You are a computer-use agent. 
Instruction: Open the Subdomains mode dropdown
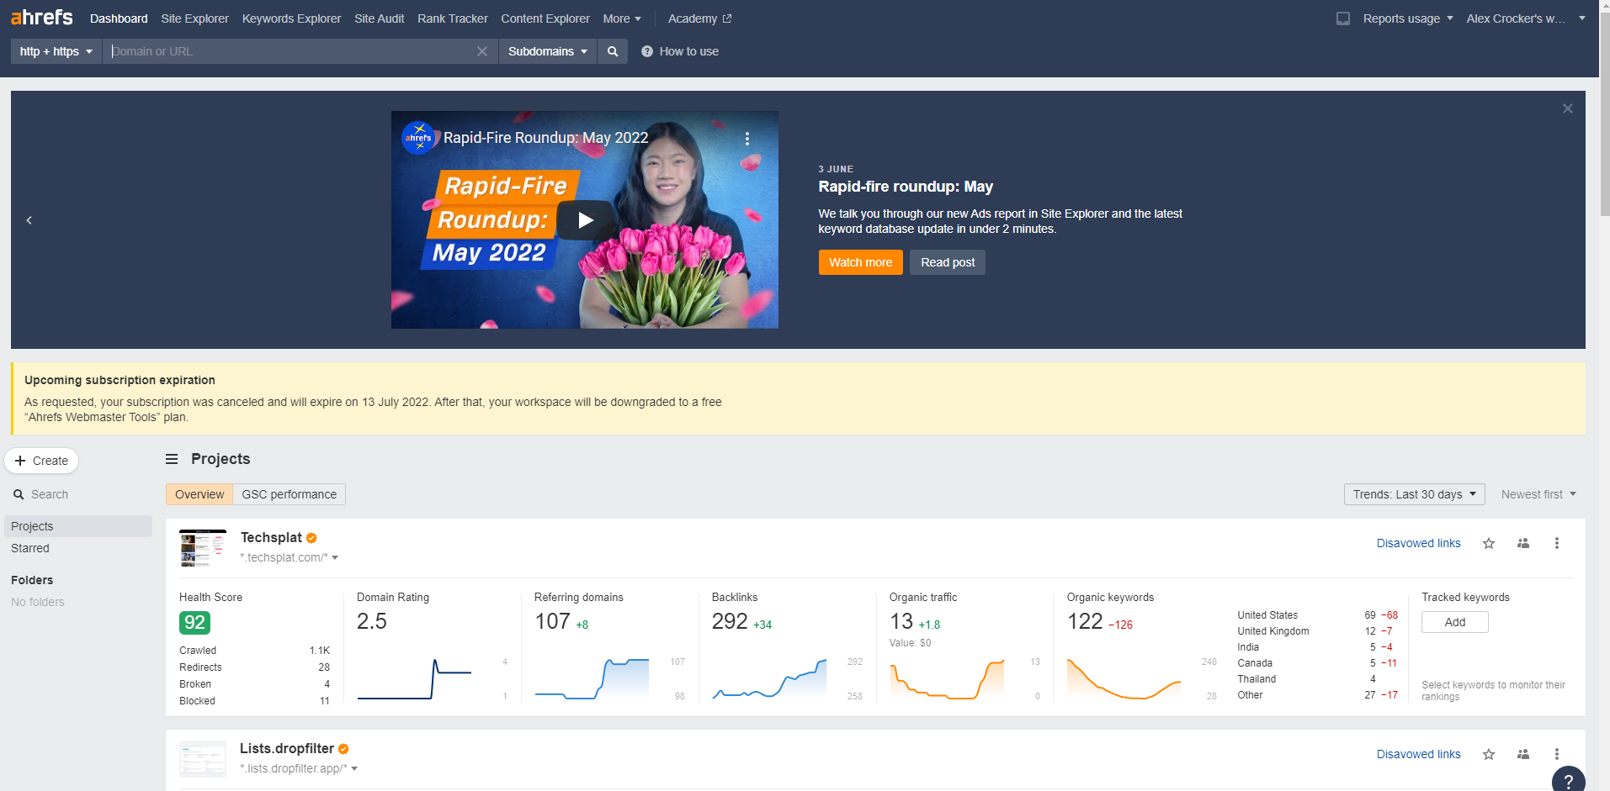coord(548,51)
